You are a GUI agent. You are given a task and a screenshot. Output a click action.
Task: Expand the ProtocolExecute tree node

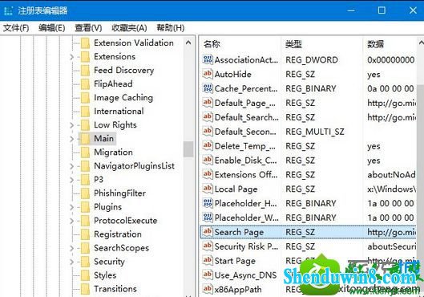[x=71, y=221]
